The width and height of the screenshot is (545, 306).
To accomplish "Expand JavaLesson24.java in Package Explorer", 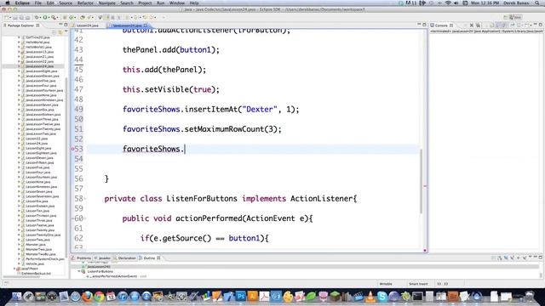I will tap(19, 66).
